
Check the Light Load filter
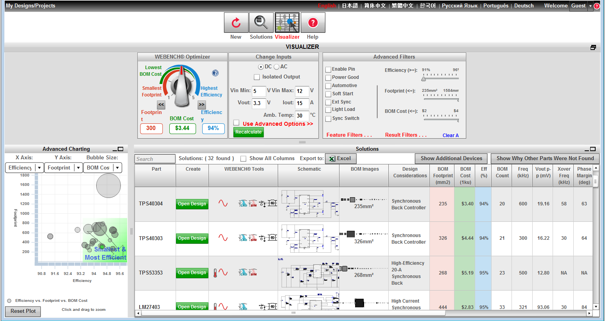coord(329,110)
